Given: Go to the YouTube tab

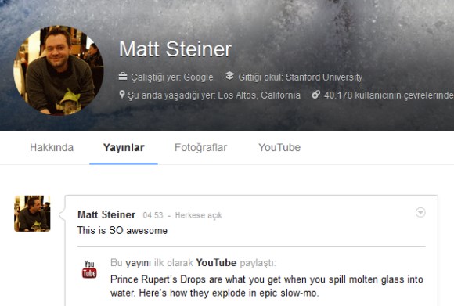Looking at the screenshot, I should (x=279, y=147).
